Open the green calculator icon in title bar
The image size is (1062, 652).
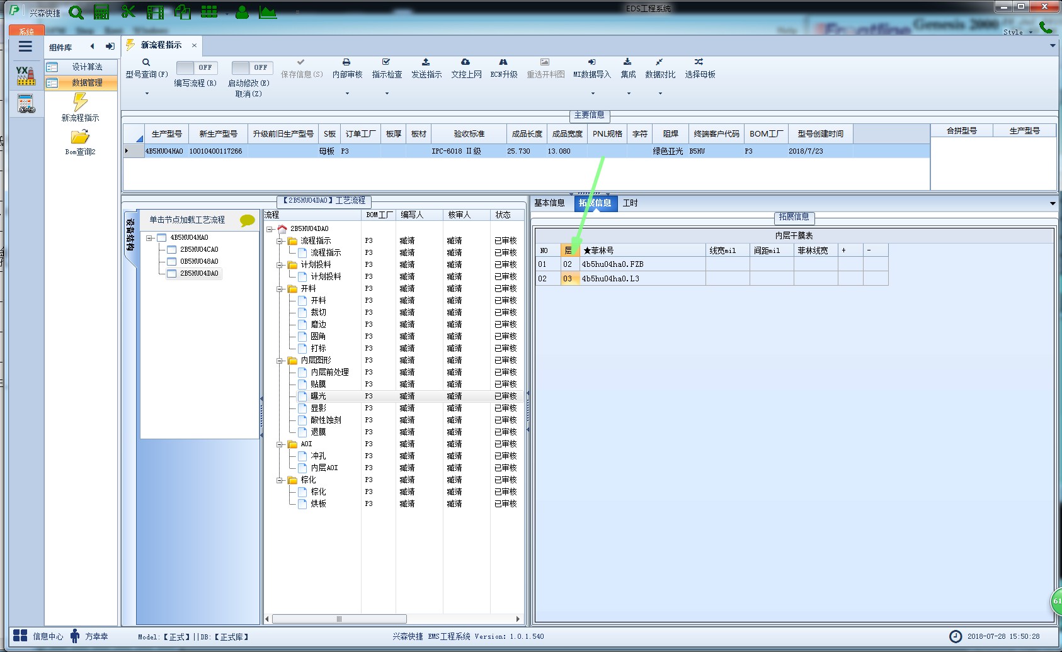tap(101, 12)
